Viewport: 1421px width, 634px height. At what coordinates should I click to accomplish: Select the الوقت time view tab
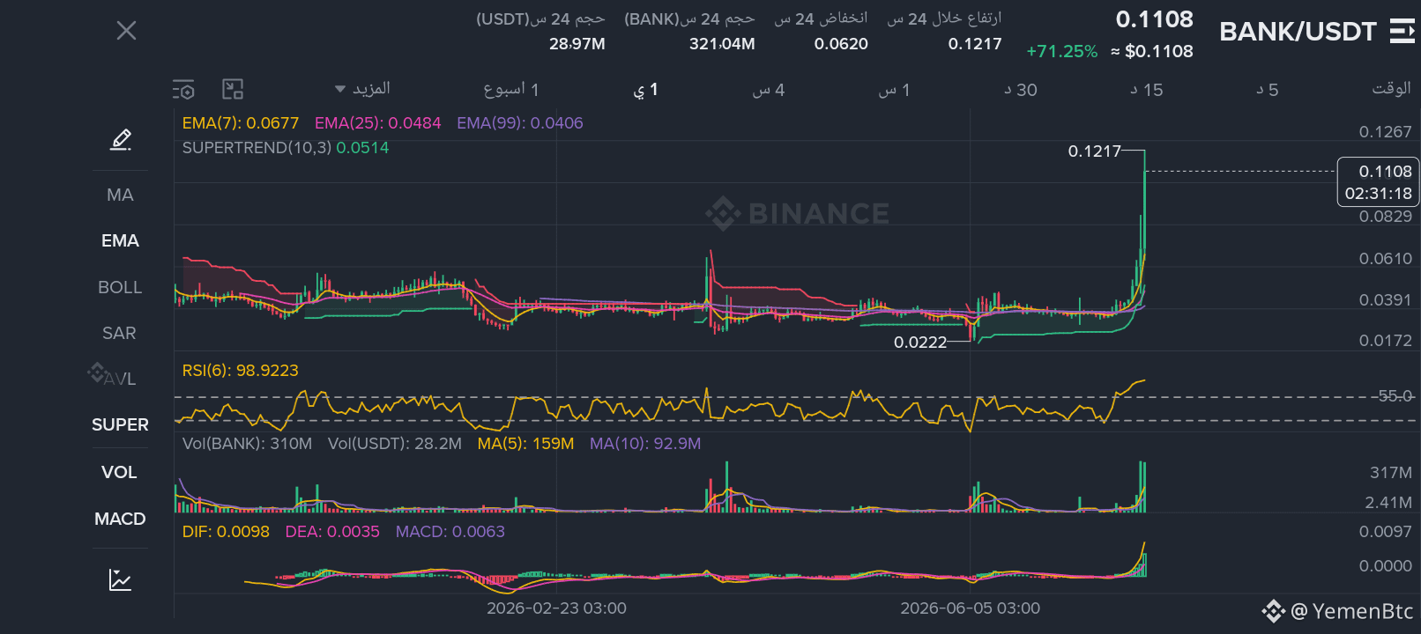pos(1391,89)
